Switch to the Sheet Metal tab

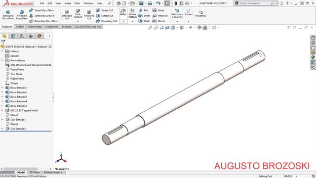tap(35, 27)
